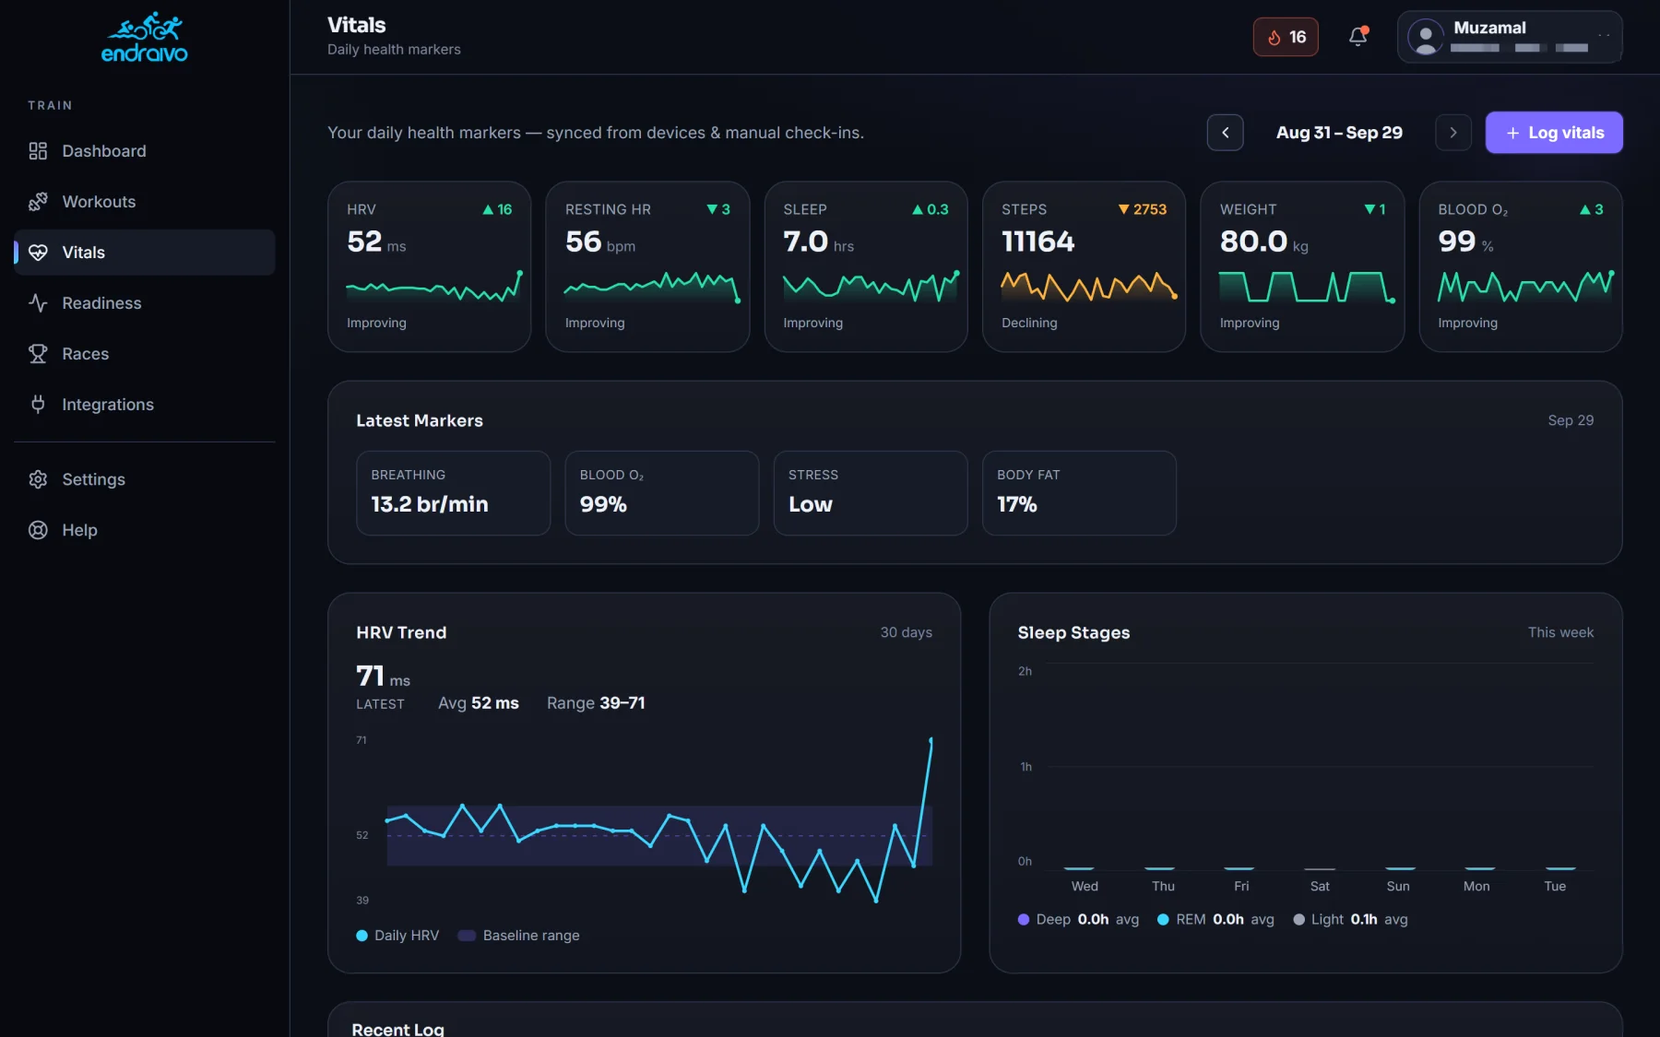Click the Light sleep legend entry
Screen dimensions: 1660x1037
point(1350,919)
